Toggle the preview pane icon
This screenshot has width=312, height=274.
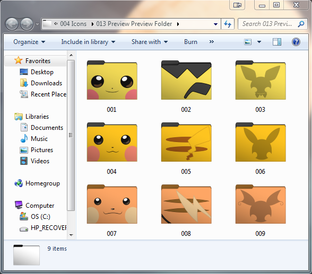(x=277, y=42)
